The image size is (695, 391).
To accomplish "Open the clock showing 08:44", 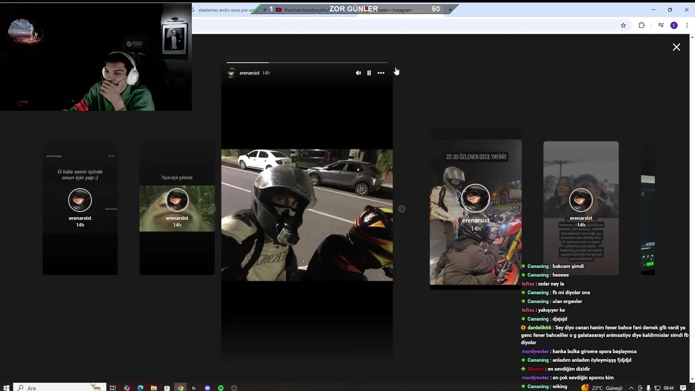I will pyautogui.click(x=669, y=388).
